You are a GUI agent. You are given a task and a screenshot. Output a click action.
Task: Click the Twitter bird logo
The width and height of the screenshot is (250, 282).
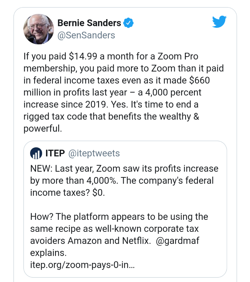pyautogui.click(x=219, y=22)
